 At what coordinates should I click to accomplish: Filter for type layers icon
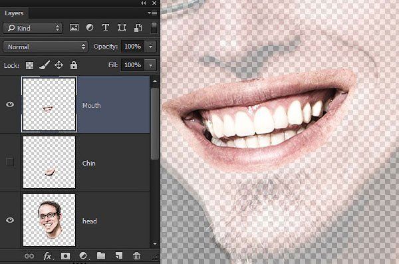click(106, 27)
